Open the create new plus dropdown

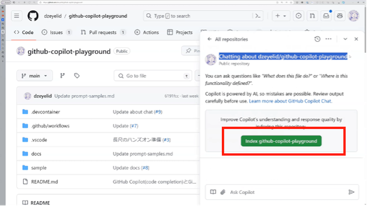280,16
